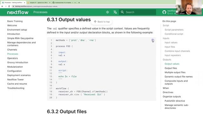Image resolution: width=203 pixels, height=114 pixels.
Task: Click code line 'process FOO {'
Action: click(64, 46)
